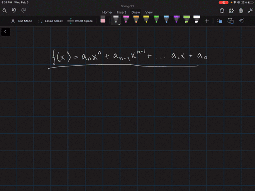
Task: Exit full screen with the collapse arrows
Action: coord(250,11)
